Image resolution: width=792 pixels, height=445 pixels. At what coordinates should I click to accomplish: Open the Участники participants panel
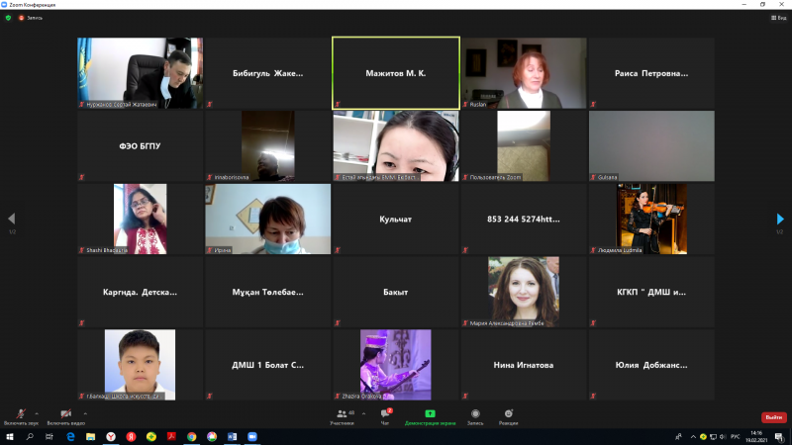click(342, 415)
